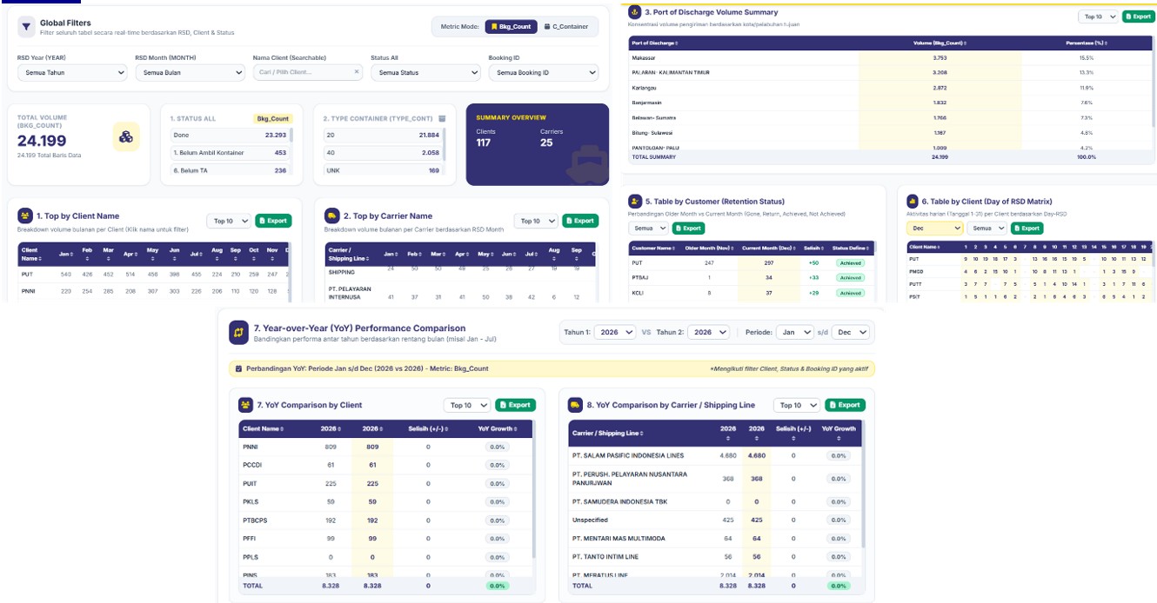Click the Port of Discharge anchor icon

[x=634, y=12]
